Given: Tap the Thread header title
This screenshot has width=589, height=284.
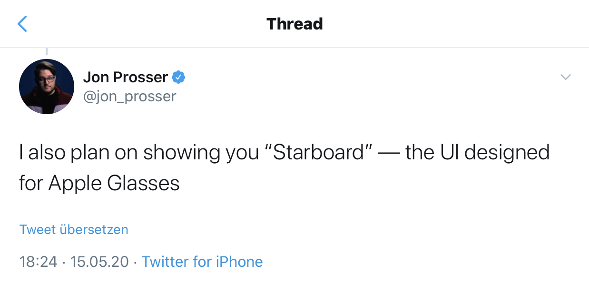Looking at the screenshot, I should point(294,24).
